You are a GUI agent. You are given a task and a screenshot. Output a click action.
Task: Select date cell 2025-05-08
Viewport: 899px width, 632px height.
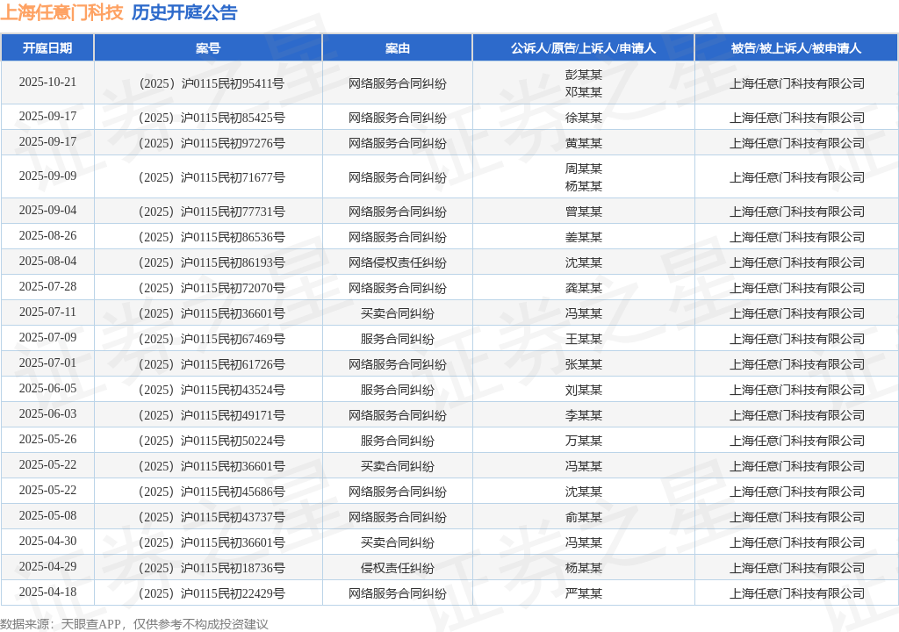(x=47, y=515)
